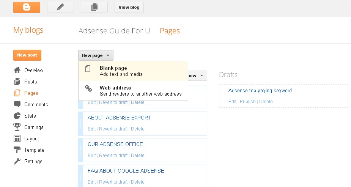Click the orange Blogger logo button
The image size is (351, 187).
click(27, 7)
